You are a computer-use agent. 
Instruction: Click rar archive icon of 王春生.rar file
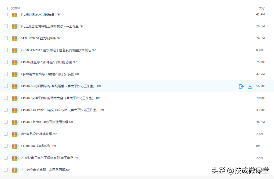pos(15,26)
